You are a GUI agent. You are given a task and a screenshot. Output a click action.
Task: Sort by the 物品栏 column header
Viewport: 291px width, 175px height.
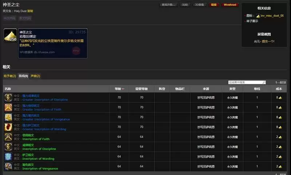coord(180,89)
